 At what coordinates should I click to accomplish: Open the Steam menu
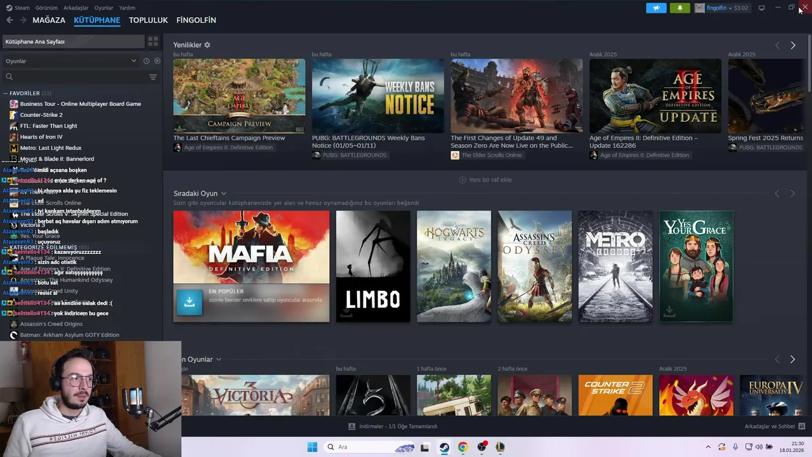point(22,8)
